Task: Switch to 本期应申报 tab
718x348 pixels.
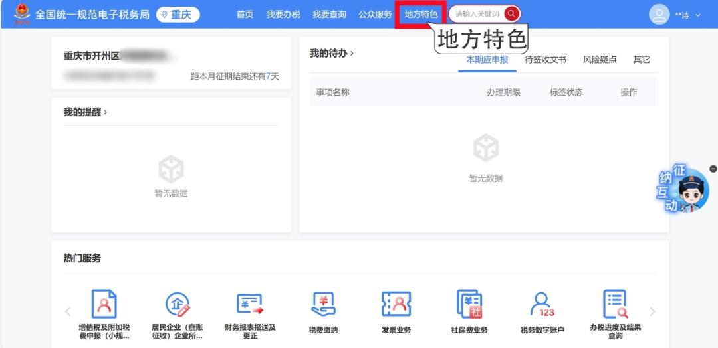Action: (x=487, y=60)
